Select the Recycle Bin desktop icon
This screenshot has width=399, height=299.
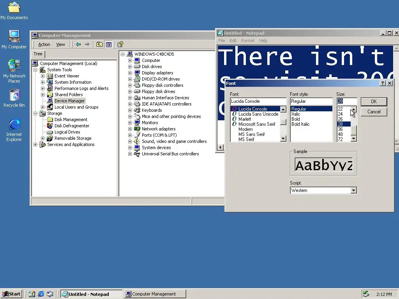pos(14,98)
